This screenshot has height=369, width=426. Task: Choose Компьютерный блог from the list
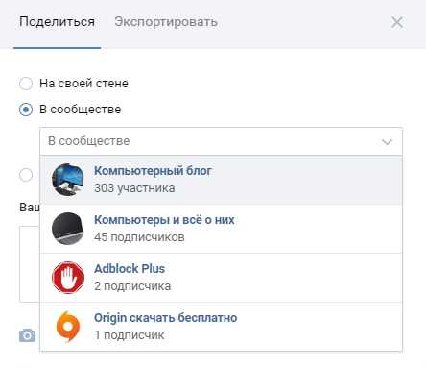pyautogui.click(x=221, y=180)
